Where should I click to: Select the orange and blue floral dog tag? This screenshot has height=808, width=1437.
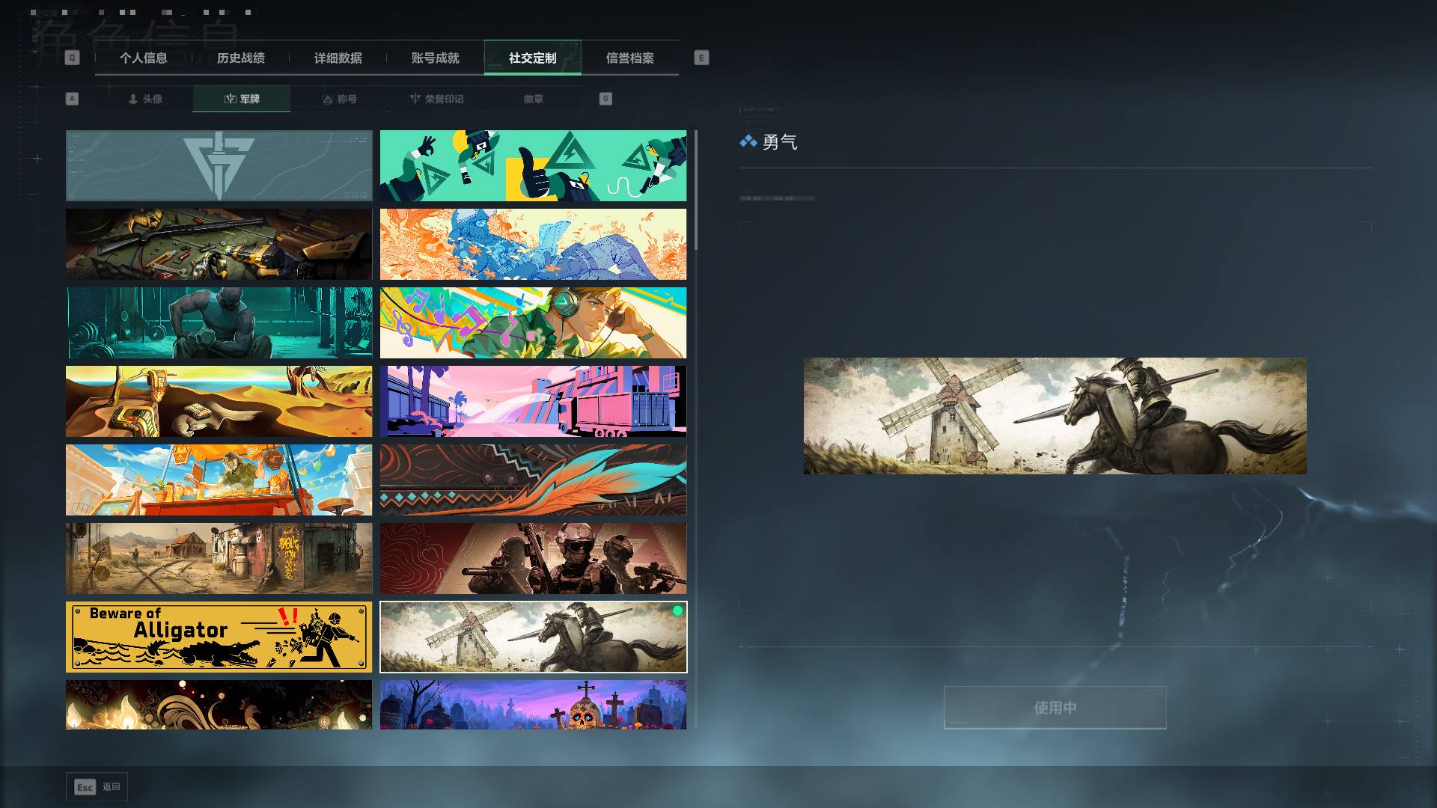533,245
